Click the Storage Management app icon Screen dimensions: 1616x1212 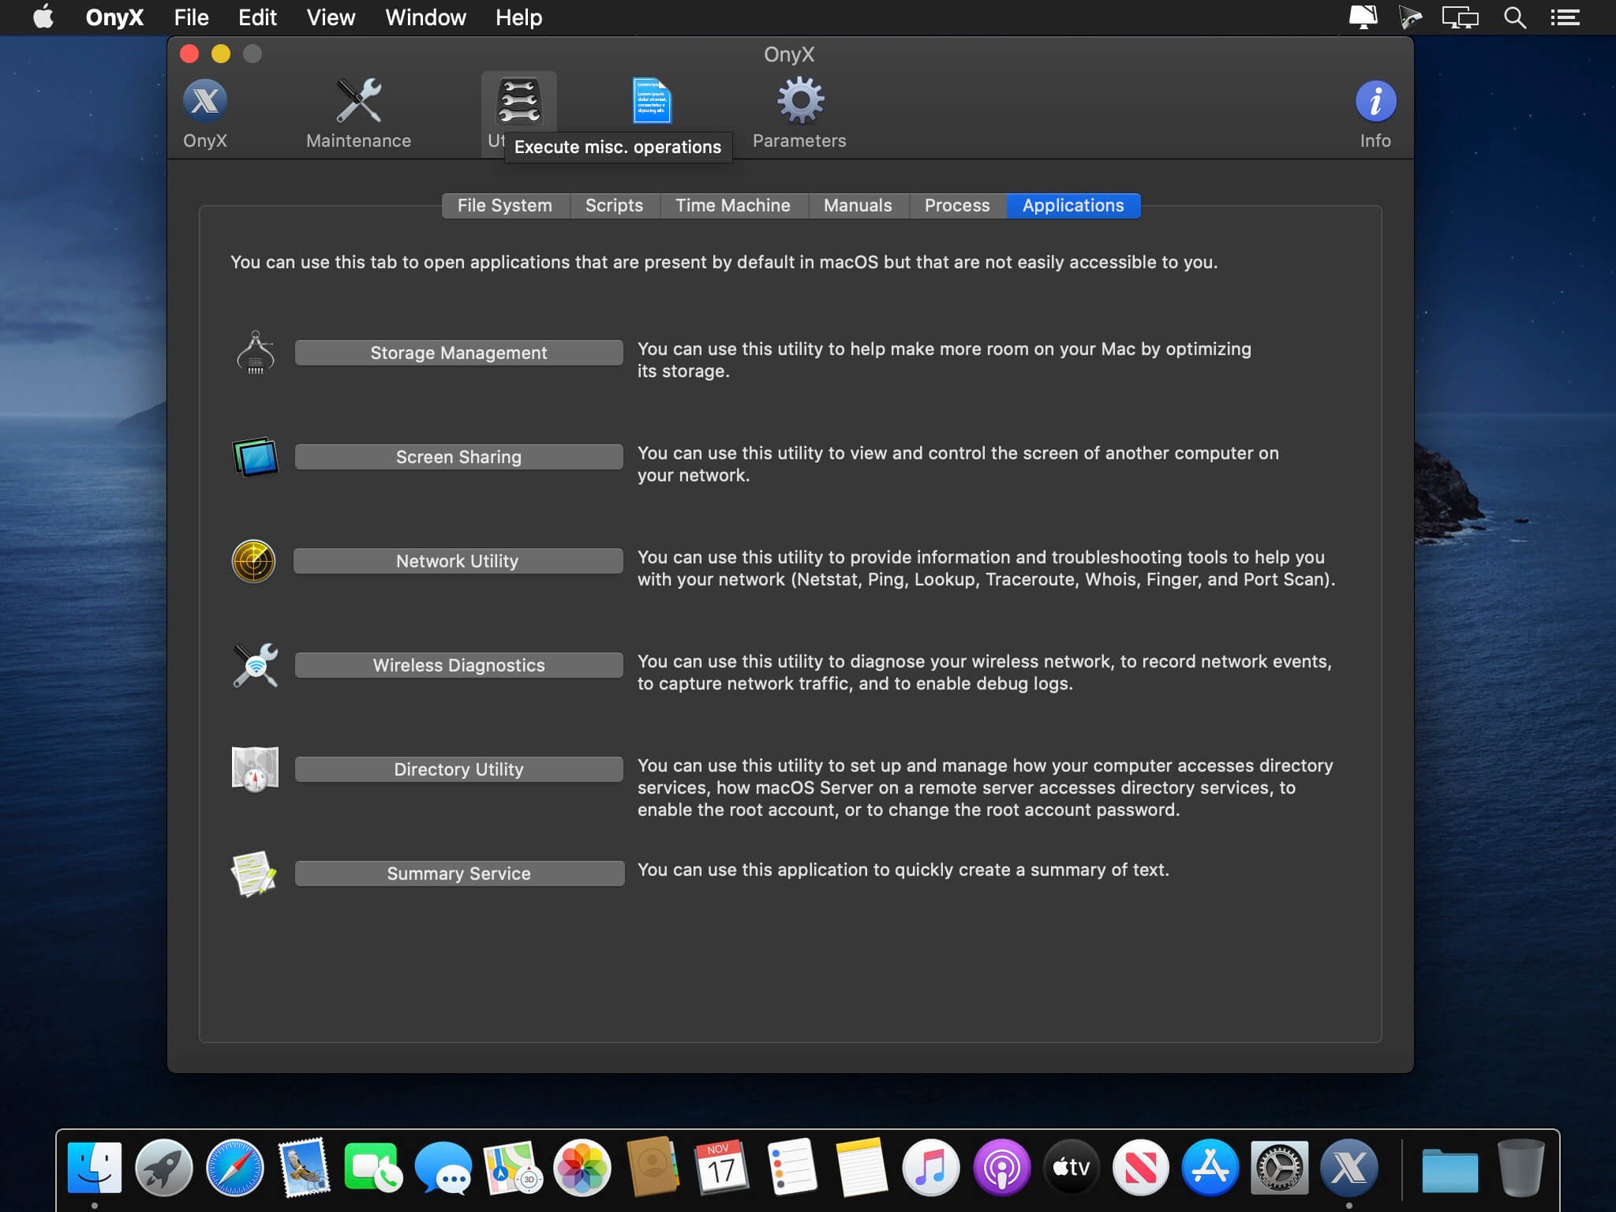255,353
